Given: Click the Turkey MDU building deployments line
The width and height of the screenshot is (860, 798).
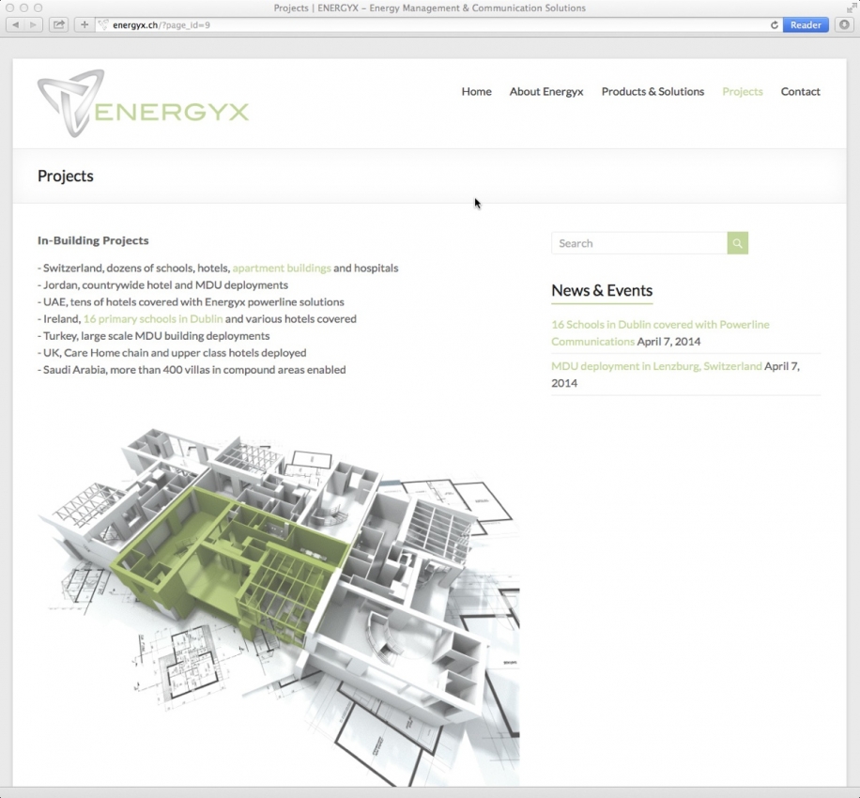Looking at the screenshot, I should pyautogui.click(x=154, y=336).
